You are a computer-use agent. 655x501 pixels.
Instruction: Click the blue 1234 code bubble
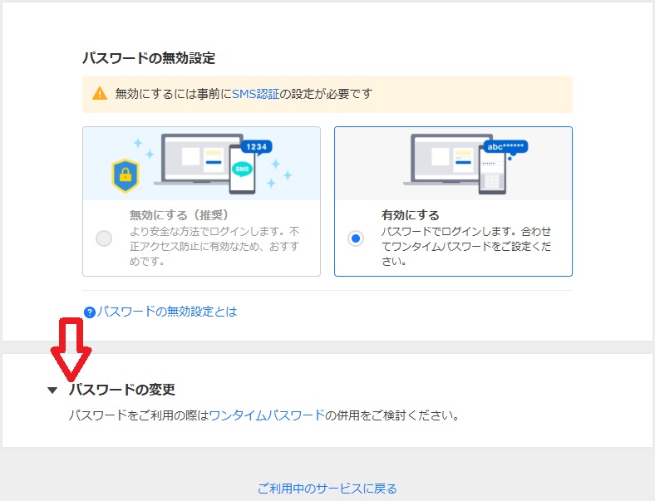click(x=257, y=147)
